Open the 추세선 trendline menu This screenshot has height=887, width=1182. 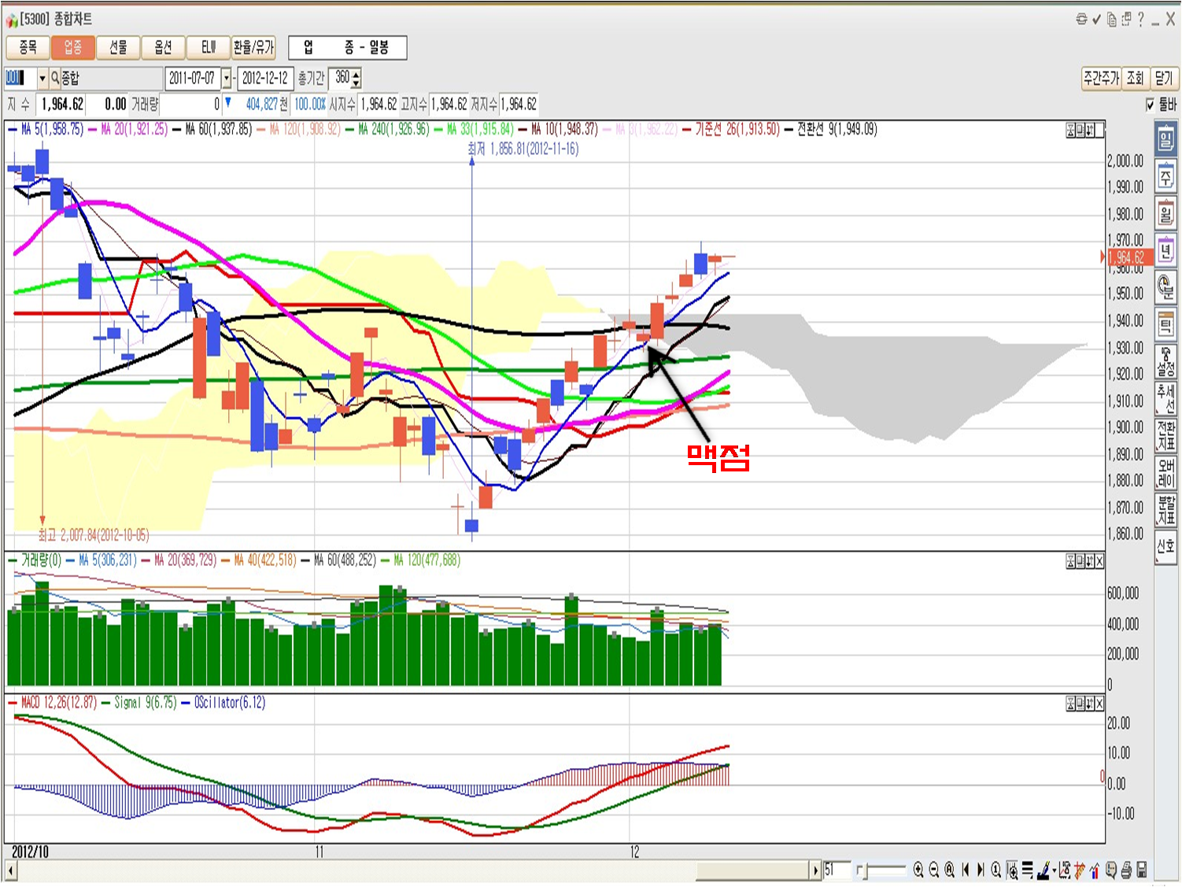pyautogui.click(x=1165, y=399)
